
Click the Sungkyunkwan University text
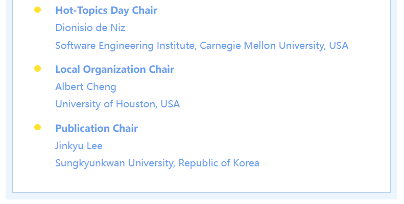coord(114,163)
